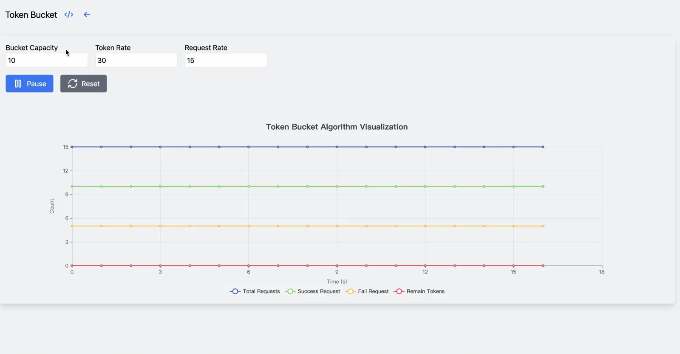Toggle Remain Tokens series in legend
The height and width of the screenshot is (354, 680).
425,291
